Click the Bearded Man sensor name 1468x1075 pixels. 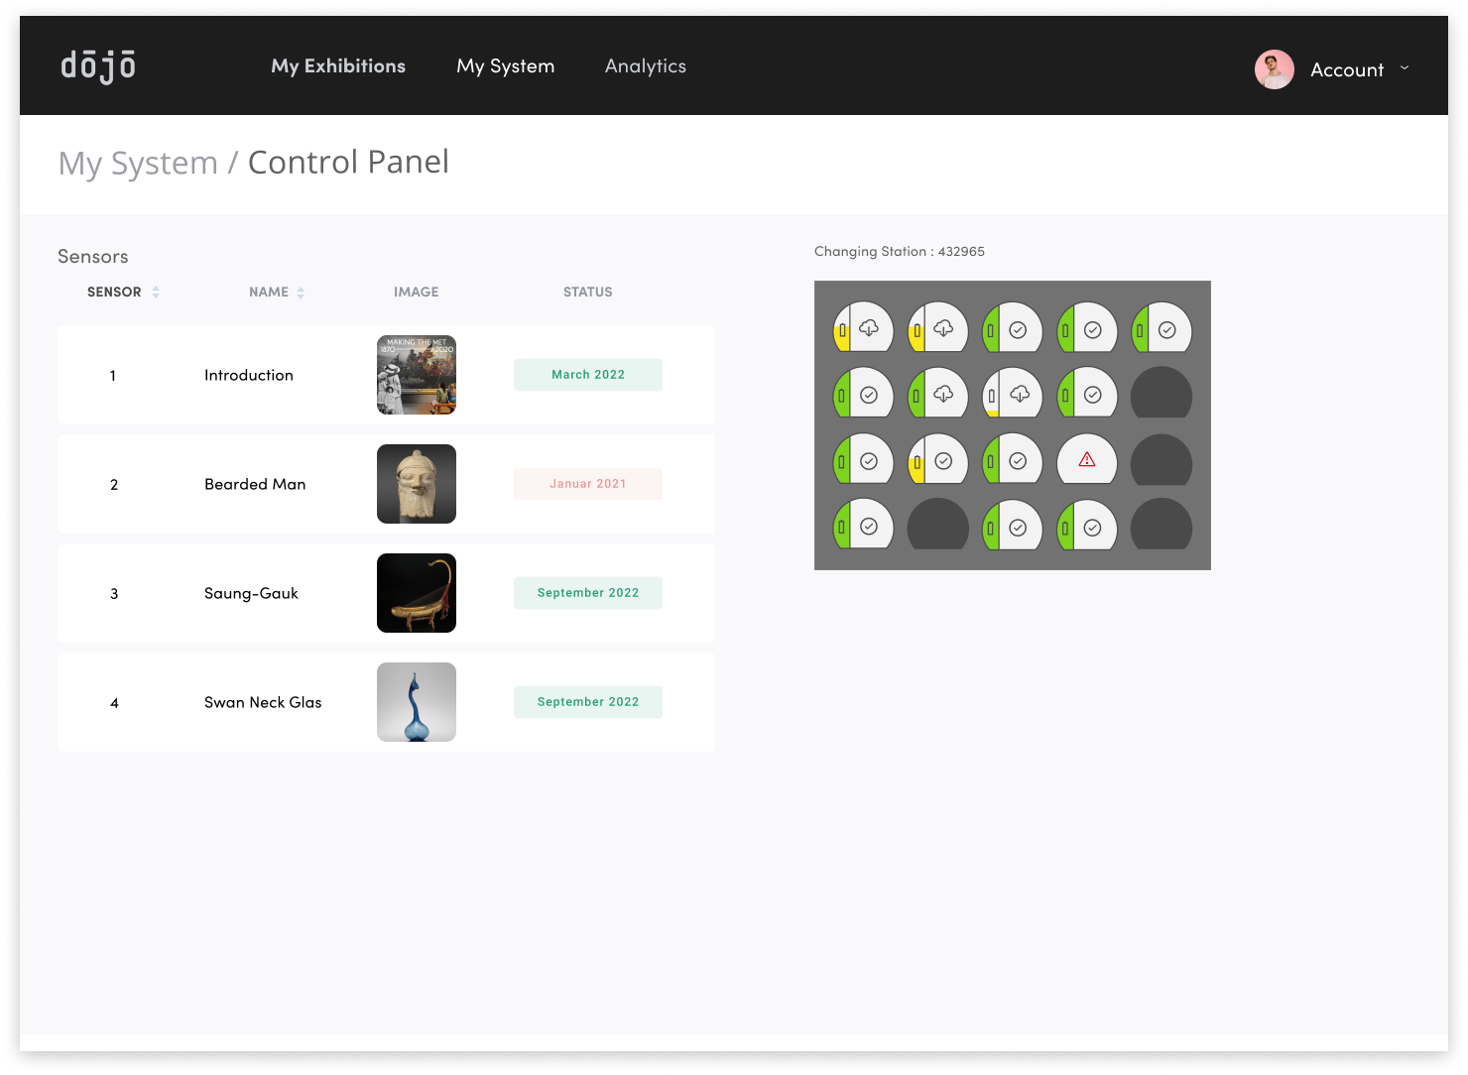click(255, 484)
